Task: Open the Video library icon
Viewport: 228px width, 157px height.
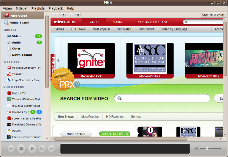Action: tap(9, 36)
